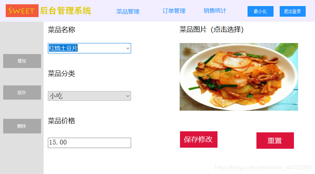Select the 删除 sidebar button
This screenshot has width=315, height=174.
click(x=22, y=126)
